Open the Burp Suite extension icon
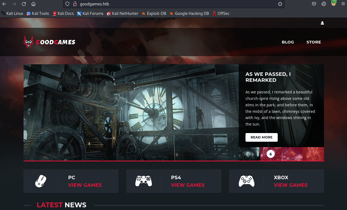This screenshot has height=210, width=347. pos(334,4)
